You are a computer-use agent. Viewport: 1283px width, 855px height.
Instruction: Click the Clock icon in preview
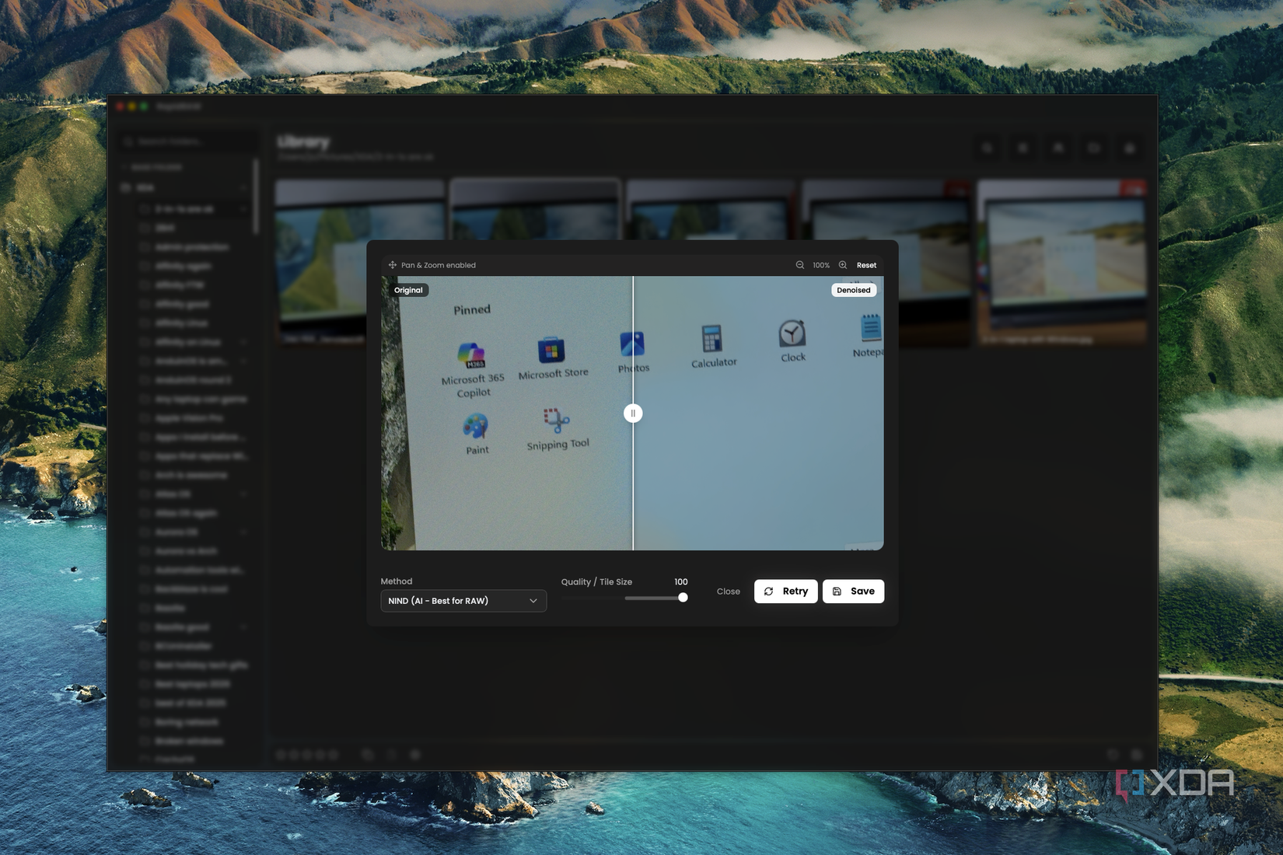tap(792, 333)
